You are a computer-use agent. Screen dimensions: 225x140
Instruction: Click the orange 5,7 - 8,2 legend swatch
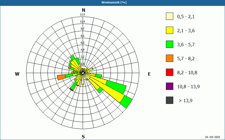tap(170, 58)
